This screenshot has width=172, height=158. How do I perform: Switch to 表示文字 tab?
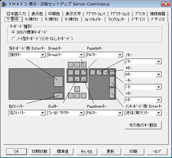coord(73,14)
